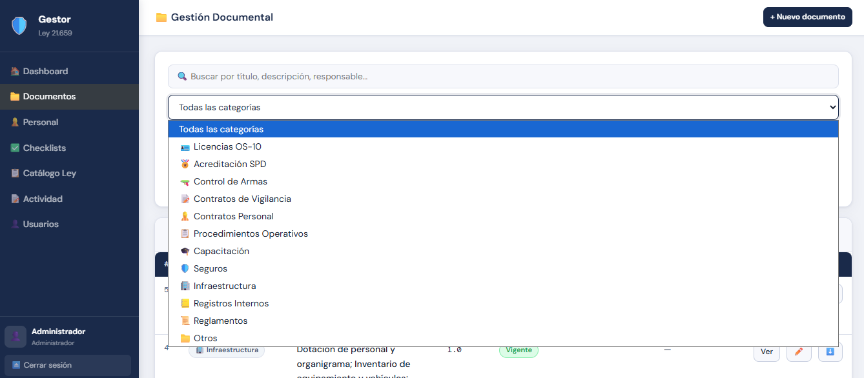This screenshot has width=864, height=378.
Task: Choose Capacitación category option
Action: [x=503, y=251]
